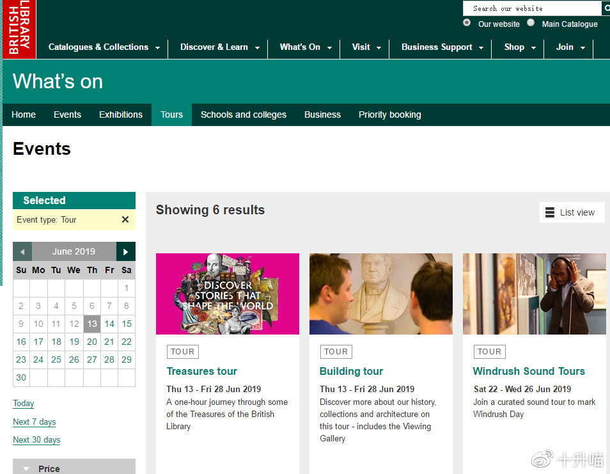Viewport: 610px width, 474px height.
Task: Select June 13 in the calendar
Action: coord(92,324)
